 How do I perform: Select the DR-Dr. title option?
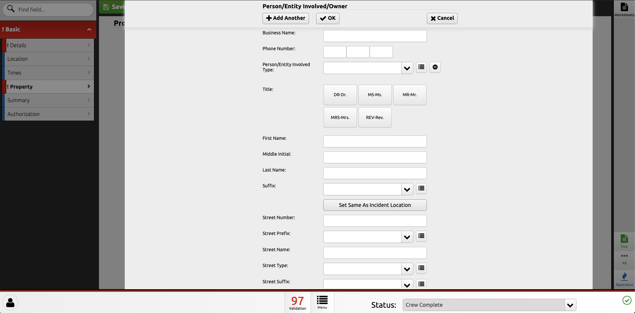[x=340, y=95]
